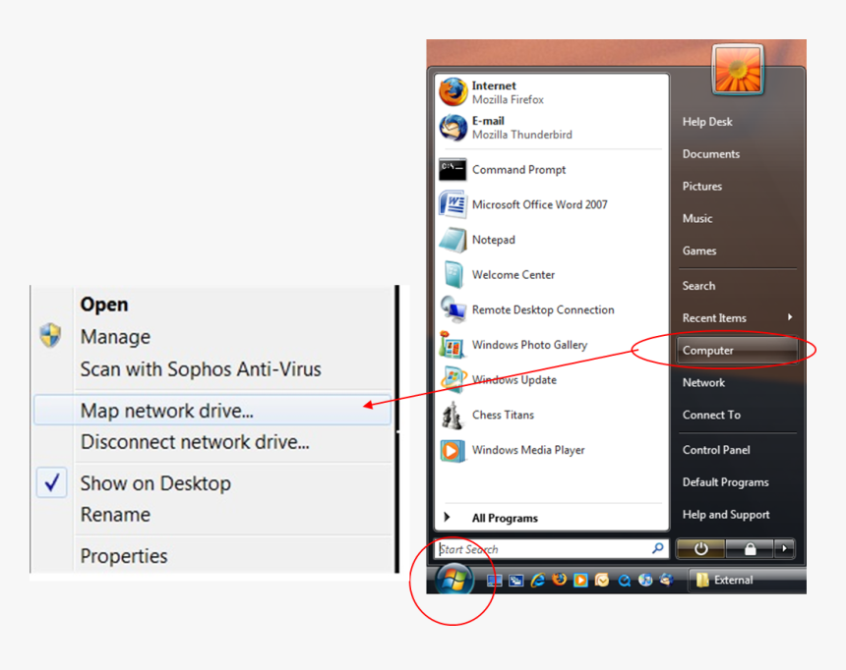This screenshot has width=846, height=670.
Task: Choose Rename in the context menu
Action: click(x=115, y=515)
